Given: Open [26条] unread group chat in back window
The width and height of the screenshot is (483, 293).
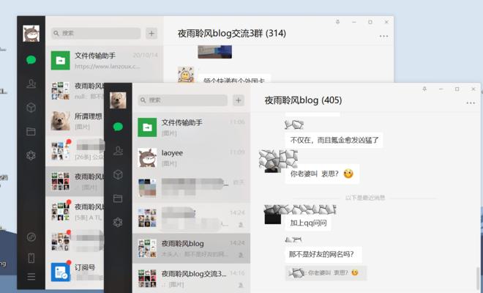Looking at the screenshot, I should pyautogui.click(x=75, y=151).
